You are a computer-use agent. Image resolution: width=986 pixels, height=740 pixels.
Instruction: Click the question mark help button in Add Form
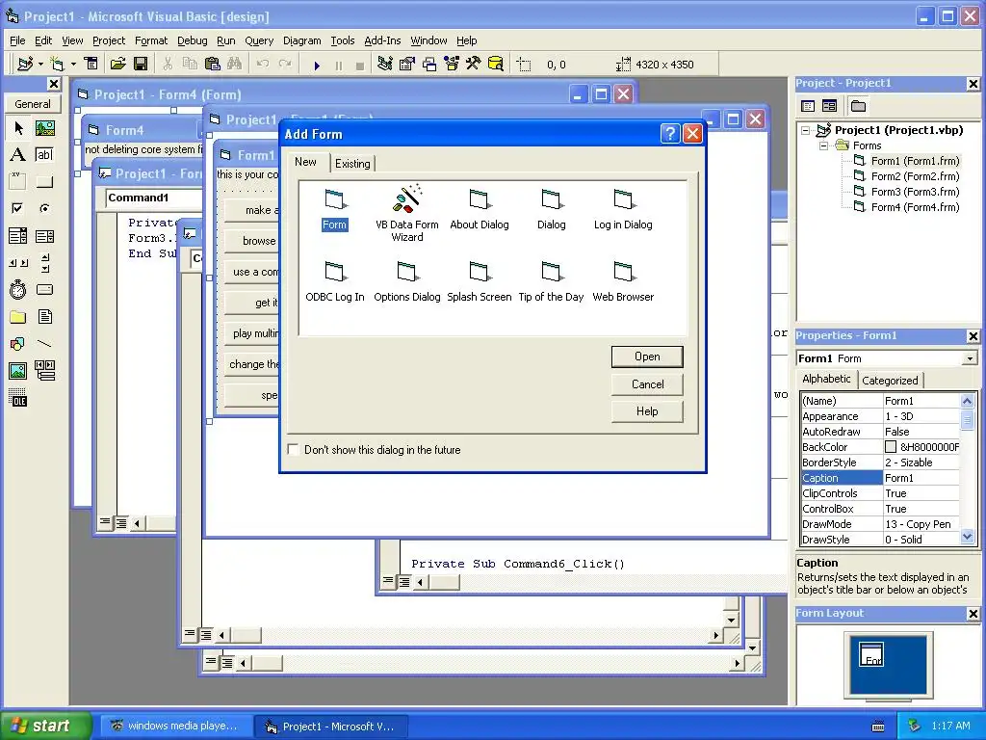coord(670,133)
